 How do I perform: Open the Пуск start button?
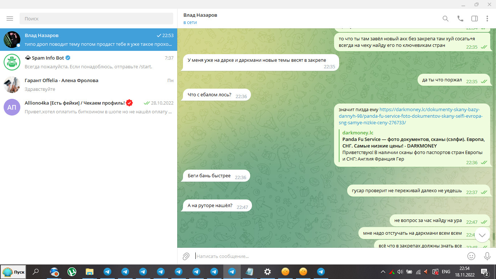13,272
